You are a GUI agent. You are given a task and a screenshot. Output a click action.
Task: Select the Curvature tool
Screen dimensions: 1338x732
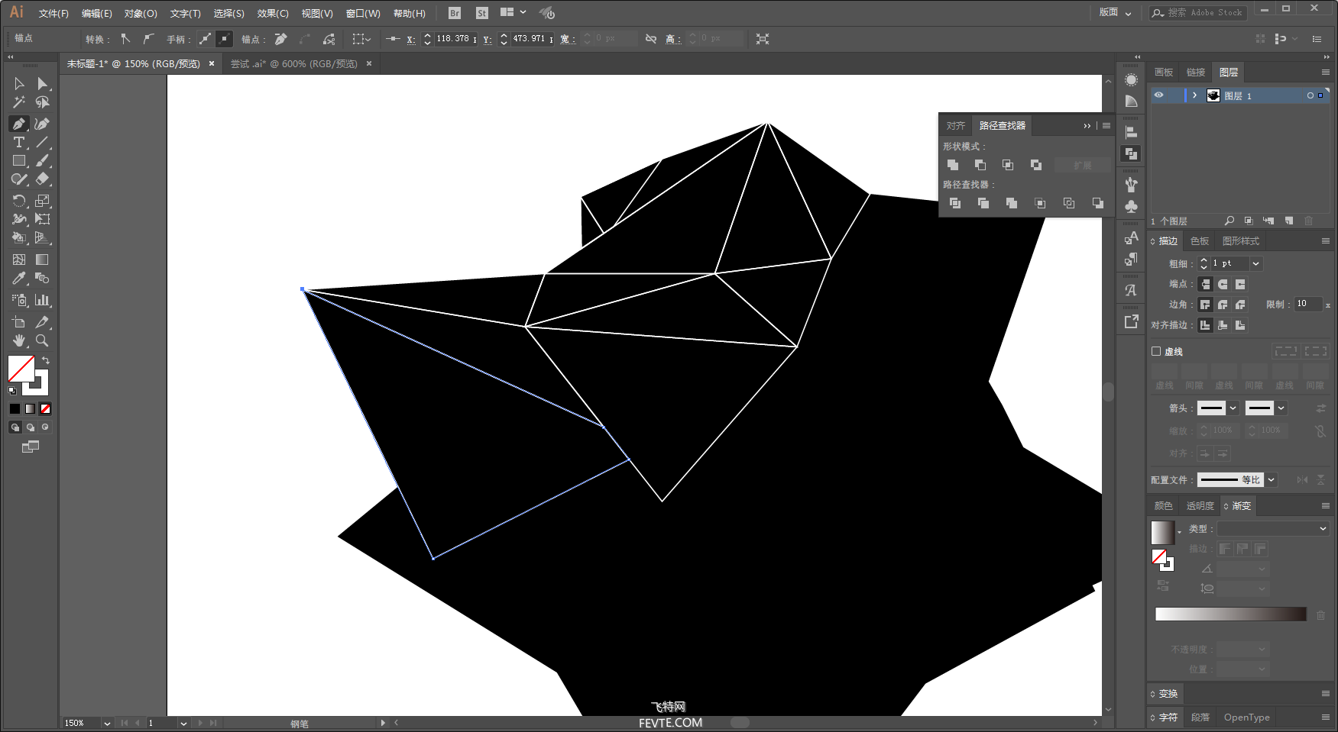coord(43,124)
